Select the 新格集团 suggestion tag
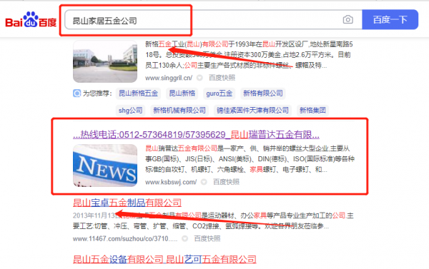Image resolution: width=429 pixels, height=269 pixels. pyautogui.click(x=312, y=111)
